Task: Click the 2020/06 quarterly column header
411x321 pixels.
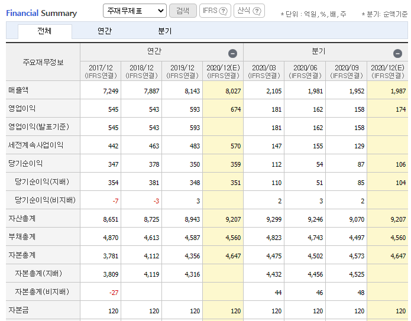Action: click(305, 72)
